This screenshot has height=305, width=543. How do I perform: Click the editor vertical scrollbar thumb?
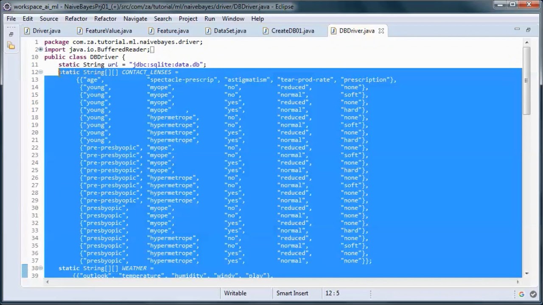[526, 80]
